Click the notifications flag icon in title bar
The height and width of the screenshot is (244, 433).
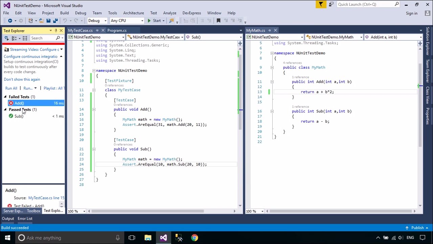(321, 4)
